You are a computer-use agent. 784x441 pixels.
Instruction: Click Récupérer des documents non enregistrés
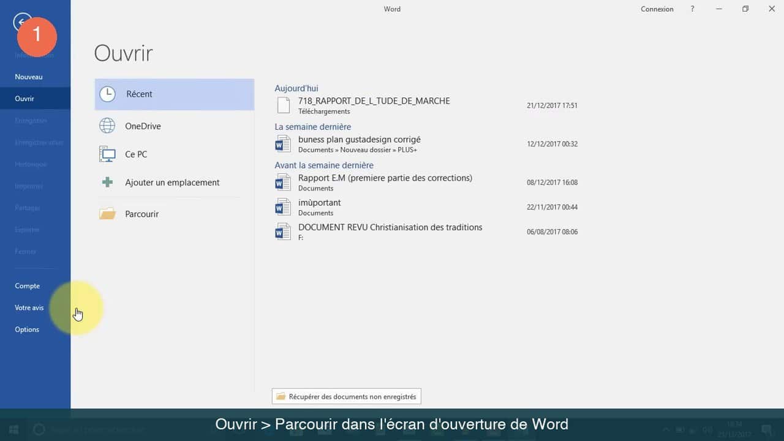(x=347, y=397)
